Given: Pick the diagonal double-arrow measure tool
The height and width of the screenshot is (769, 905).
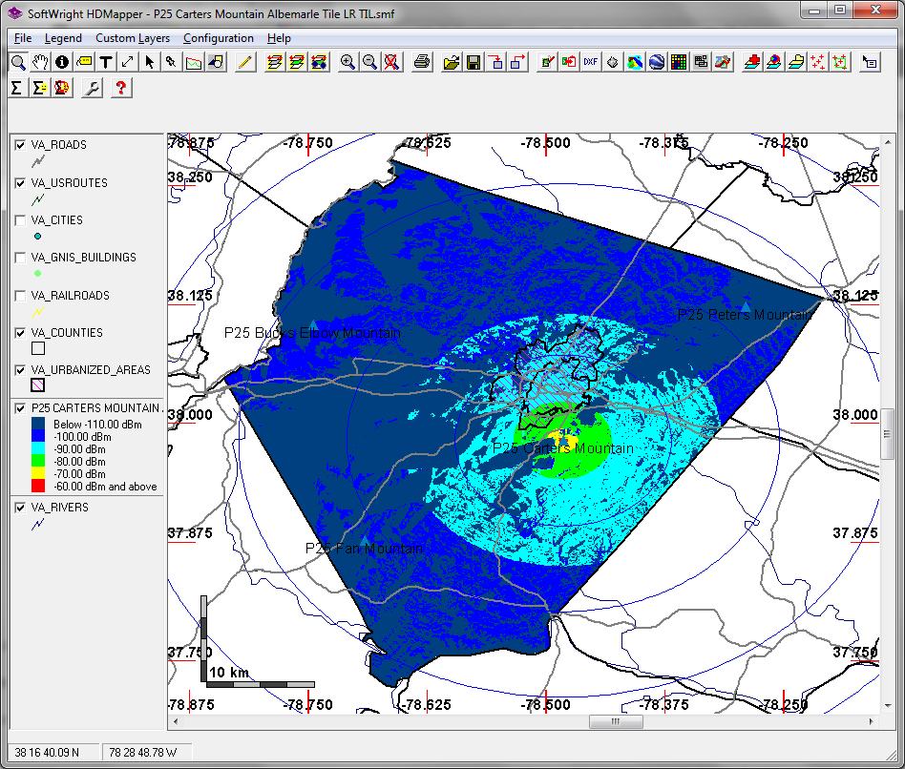Looking at the screenshot, I should click(128, 62).
